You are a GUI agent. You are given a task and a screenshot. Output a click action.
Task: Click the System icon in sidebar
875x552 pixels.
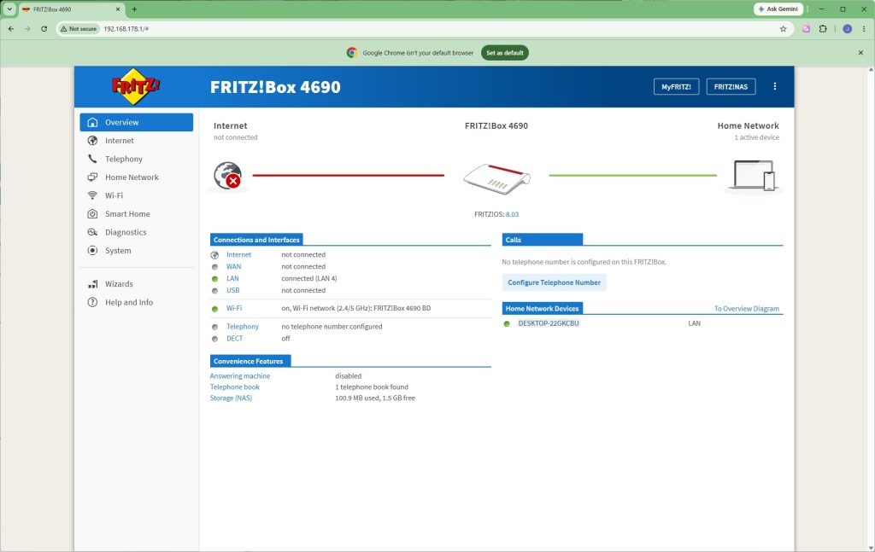coord(92,251)
